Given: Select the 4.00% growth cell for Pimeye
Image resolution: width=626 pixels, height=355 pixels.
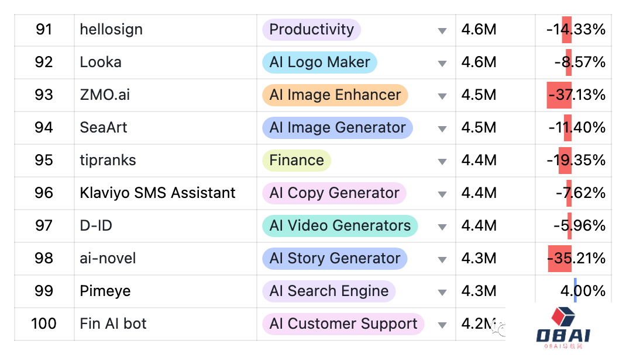Looking at the screenshot, I should tap(582, 291).
